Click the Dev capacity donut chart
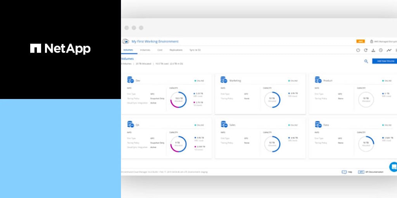The height and width of the screenshot is (198, 397). pyautogui.click(x=178, y=99)
